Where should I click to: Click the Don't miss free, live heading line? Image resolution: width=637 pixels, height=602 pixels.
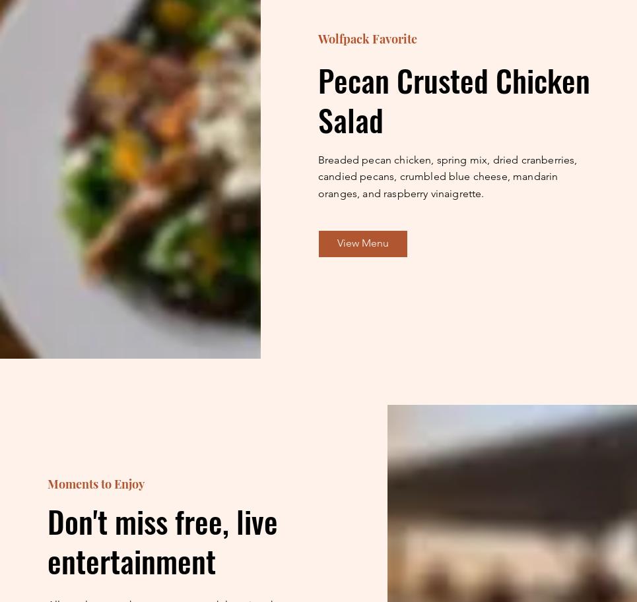(162, 522)
